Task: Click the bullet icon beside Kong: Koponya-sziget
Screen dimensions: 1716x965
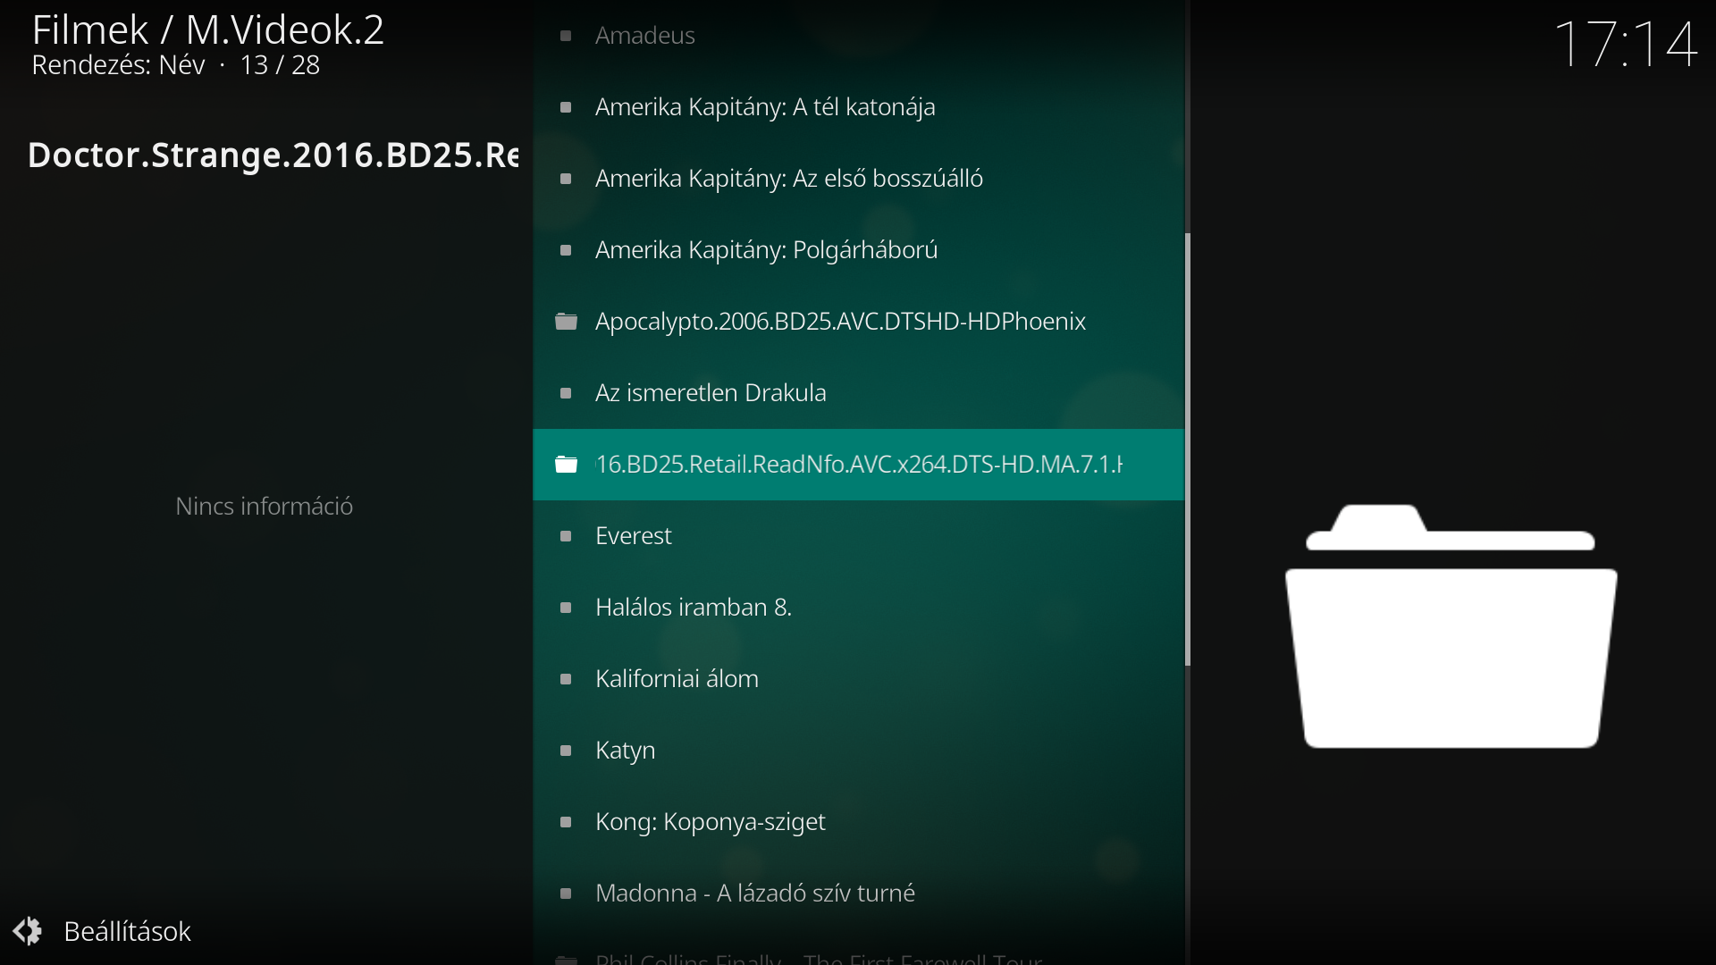Action: pyautogui.click(x=566, y=822)
